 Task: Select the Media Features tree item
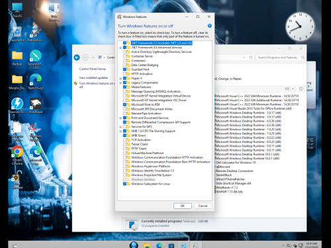(141, 87)
